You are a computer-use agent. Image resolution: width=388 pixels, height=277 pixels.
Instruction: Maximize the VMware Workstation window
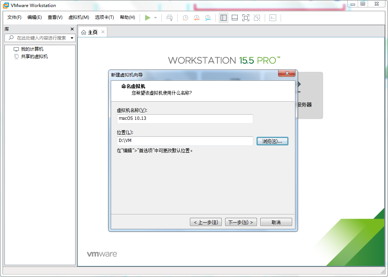click(x=363, y=4)
